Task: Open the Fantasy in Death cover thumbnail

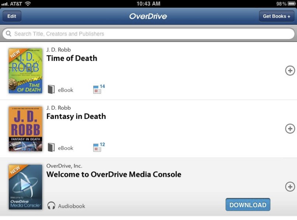Action: [x=25, y=129]
